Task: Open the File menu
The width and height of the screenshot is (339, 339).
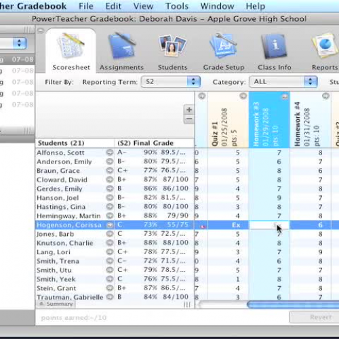Action: 86,6
